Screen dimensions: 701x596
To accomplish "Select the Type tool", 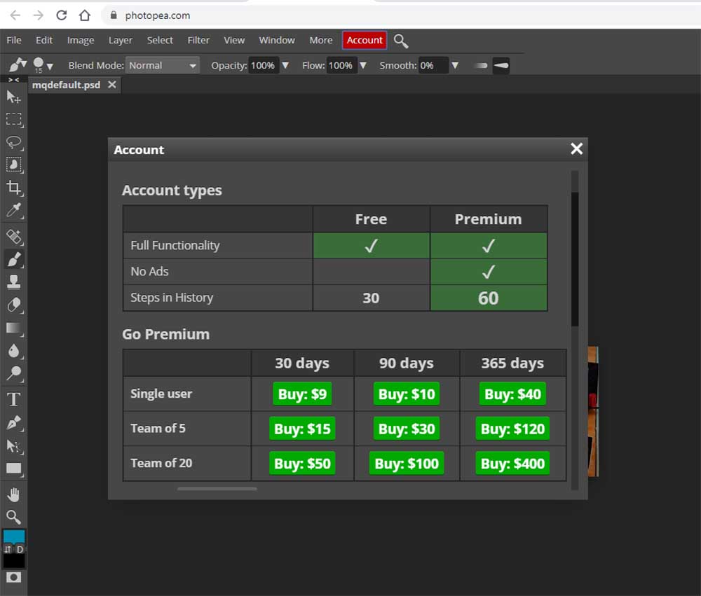I will click(x=13, y=399).
